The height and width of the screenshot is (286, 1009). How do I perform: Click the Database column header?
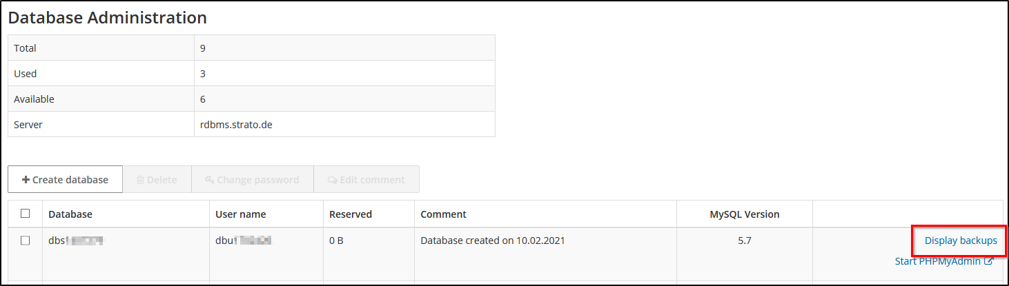(x=70, y=214)
